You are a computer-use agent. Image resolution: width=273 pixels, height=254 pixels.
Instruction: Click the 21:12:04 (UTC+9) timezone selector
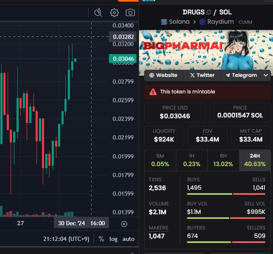point(66,239)
